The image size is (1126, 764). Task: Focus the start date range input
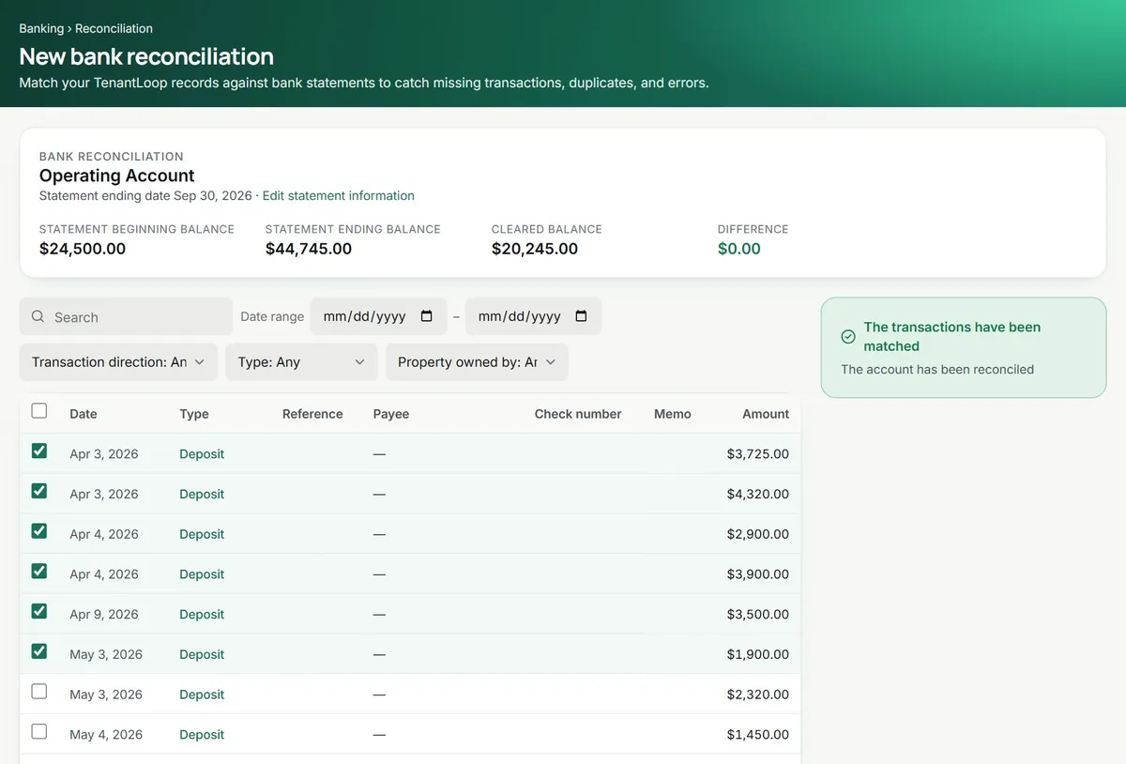click(x=378, y=316)
